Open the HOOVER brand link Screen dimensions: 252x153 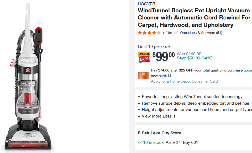click(x=146, y=4)
